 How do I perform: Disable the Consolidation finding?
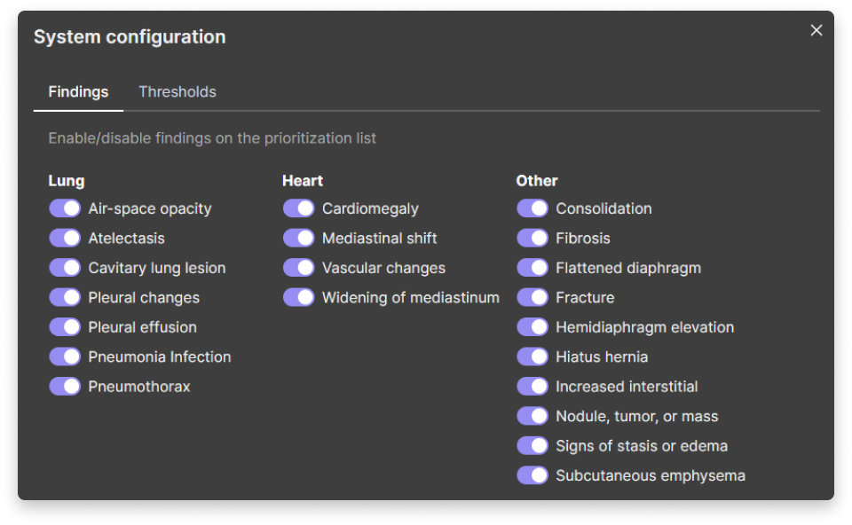click(532, 208)
